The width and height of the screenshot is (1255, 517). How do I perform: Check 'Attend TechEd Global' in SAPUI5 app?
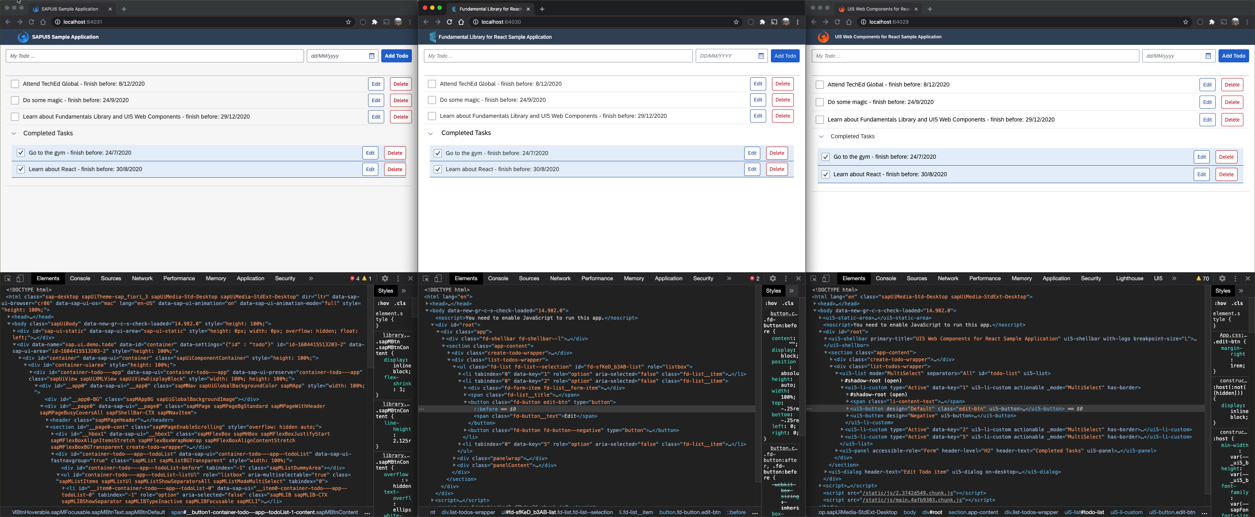[x=15, y=84]
